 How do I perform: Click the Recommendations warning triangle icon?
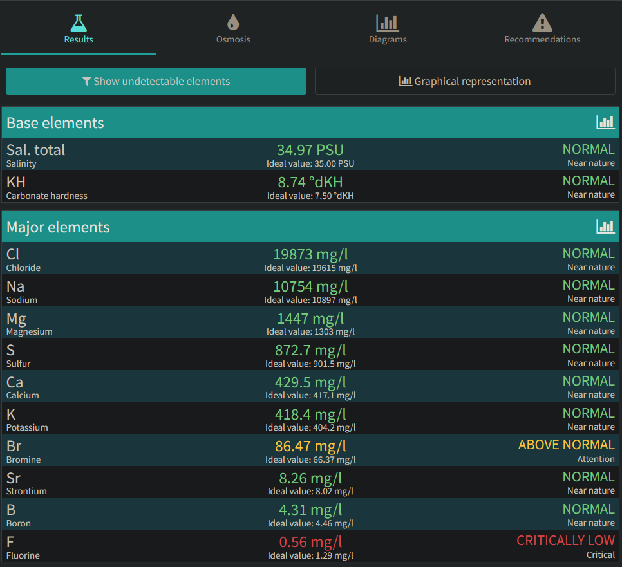point(542,23)
